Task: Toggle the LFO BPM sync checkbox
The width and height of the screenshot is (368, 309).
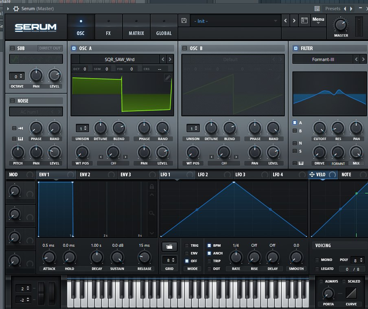Action: click(209, 245)
